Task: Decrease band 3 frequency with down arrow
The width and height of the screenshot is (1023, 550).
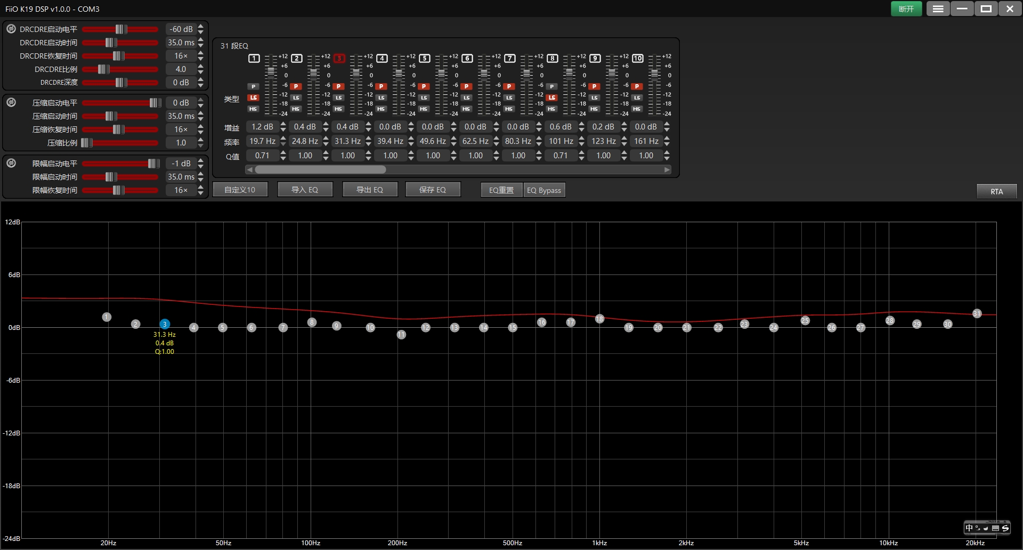Action: point(368,144)
